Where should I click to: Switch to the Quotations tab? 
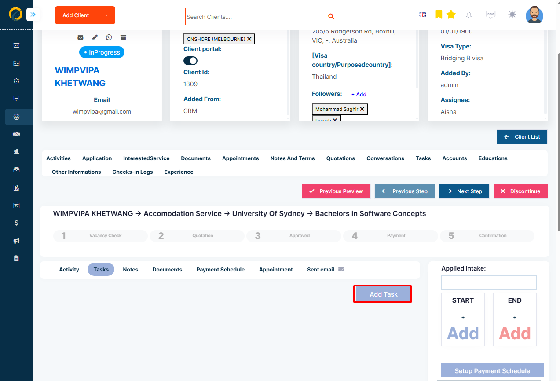click(x=340, y=158)
